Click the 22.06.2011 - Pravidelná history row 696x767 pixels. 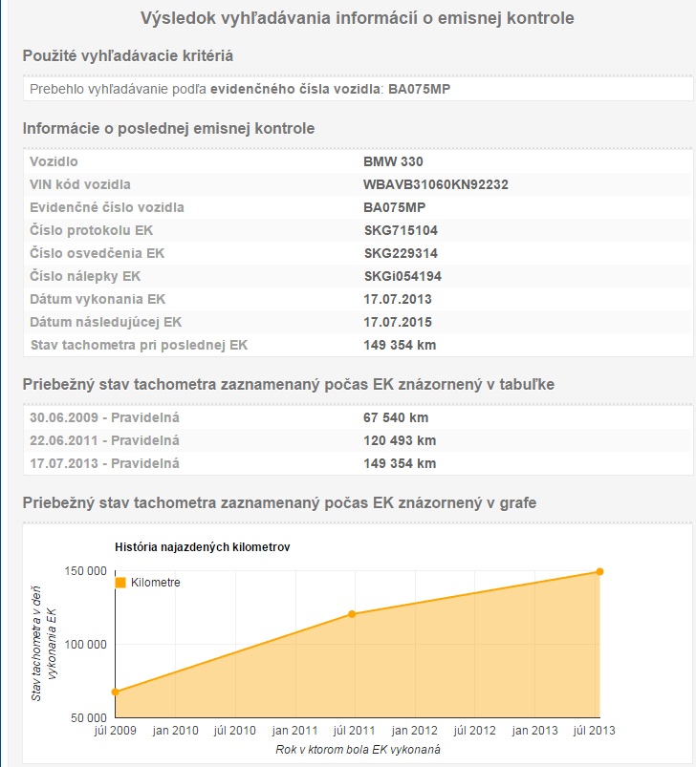pos(105,440)
